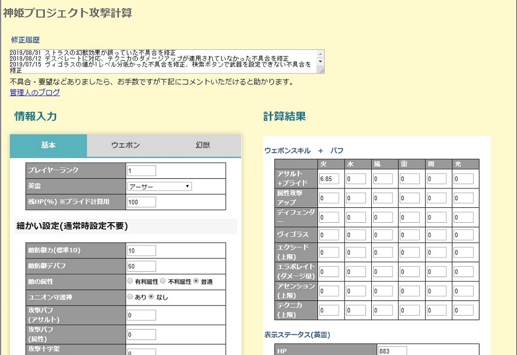Click the プレイヤーランク input field

(141, 170)
